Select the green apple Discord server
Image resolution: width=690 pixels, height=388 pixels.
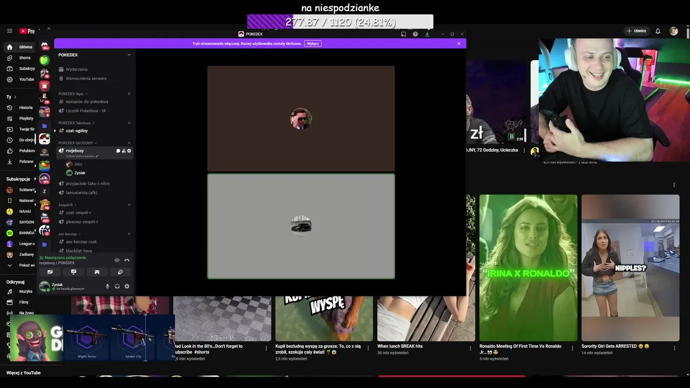click(45, 60)
